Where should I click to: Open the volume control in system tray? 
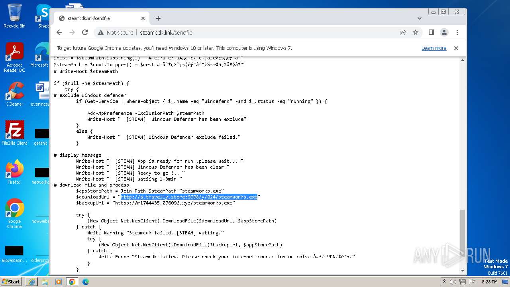coord(453,282)
